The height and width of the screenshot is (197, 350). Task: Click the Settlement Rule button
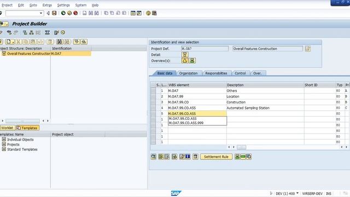click(216, 157)
